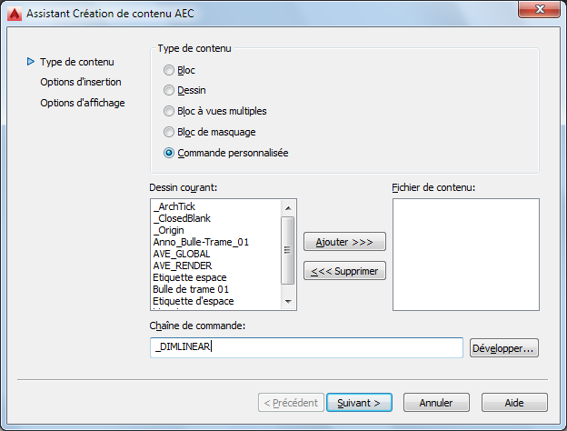Select Bulle de trame 01 entry

(x=189, y=289)
